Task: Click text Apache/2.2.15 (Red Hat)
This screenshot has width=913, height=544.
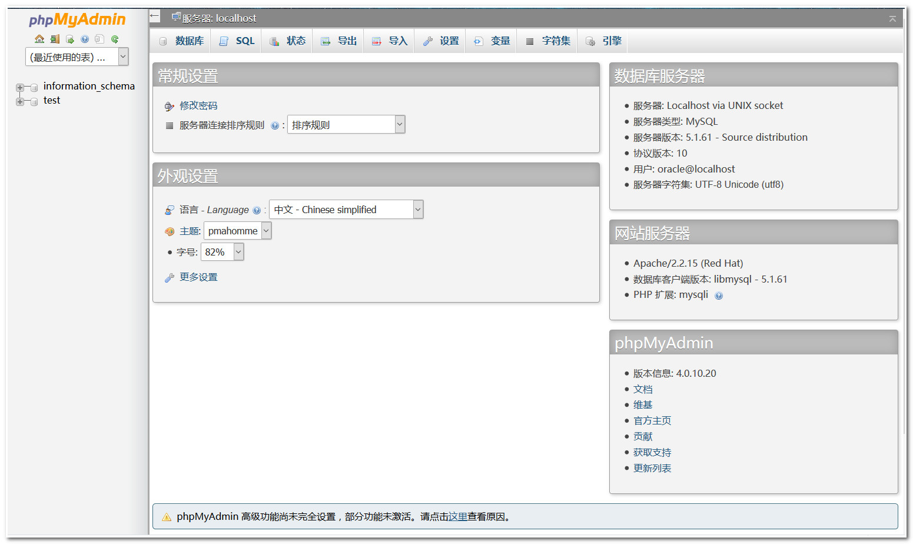Action: pos(688,263)
